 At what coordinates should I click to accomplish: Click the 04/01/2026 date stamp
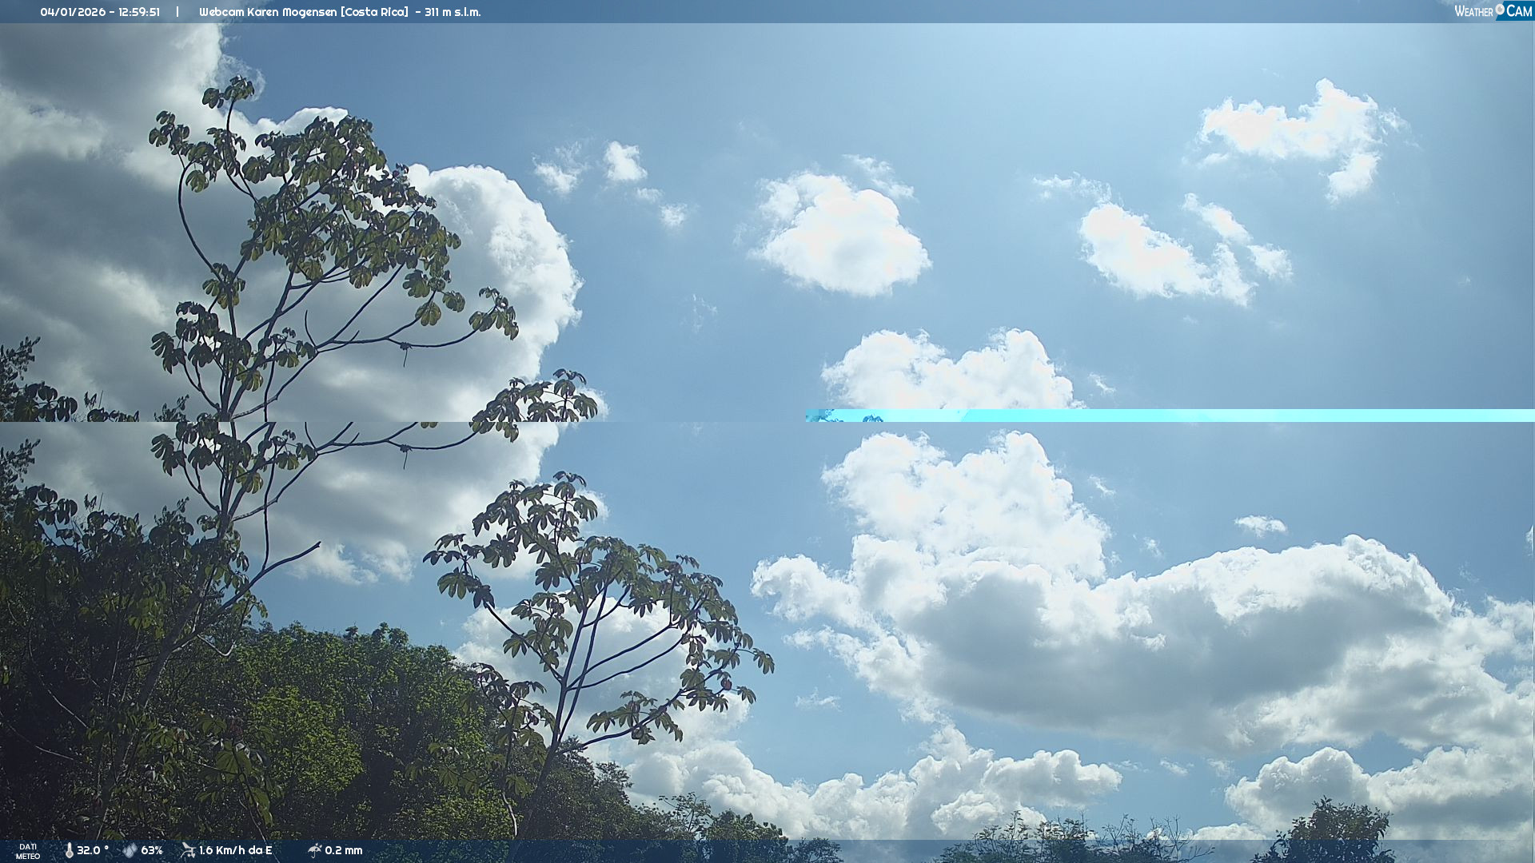pos(73,12)
